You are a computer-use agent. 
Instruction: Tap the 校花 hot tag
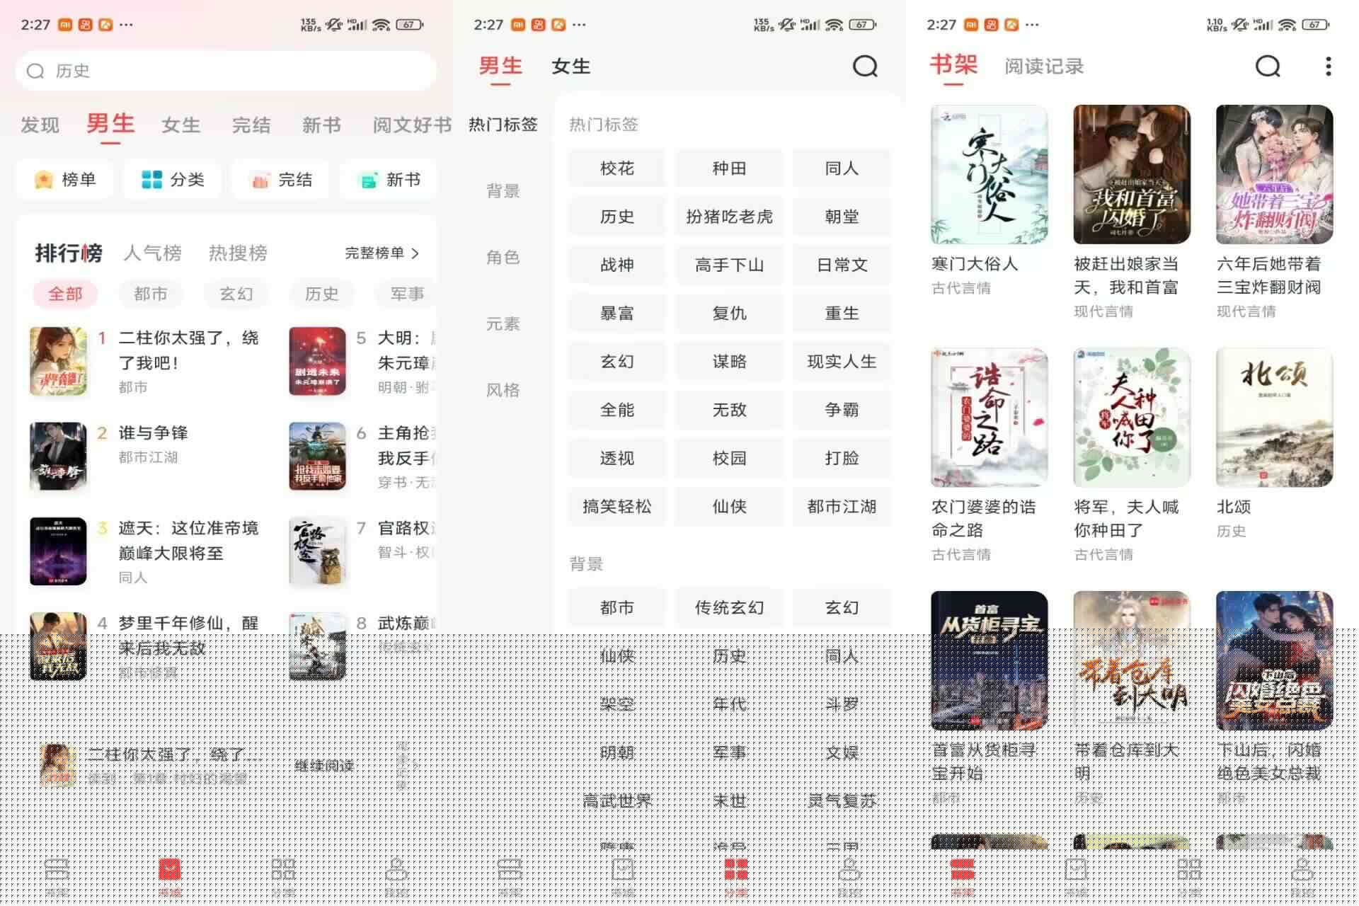coord(617,168)
